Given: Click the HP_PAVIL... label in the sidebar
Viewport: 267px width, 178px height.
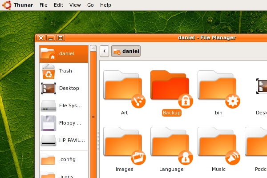Looking at the screenshot, I should tap(72, 140).
